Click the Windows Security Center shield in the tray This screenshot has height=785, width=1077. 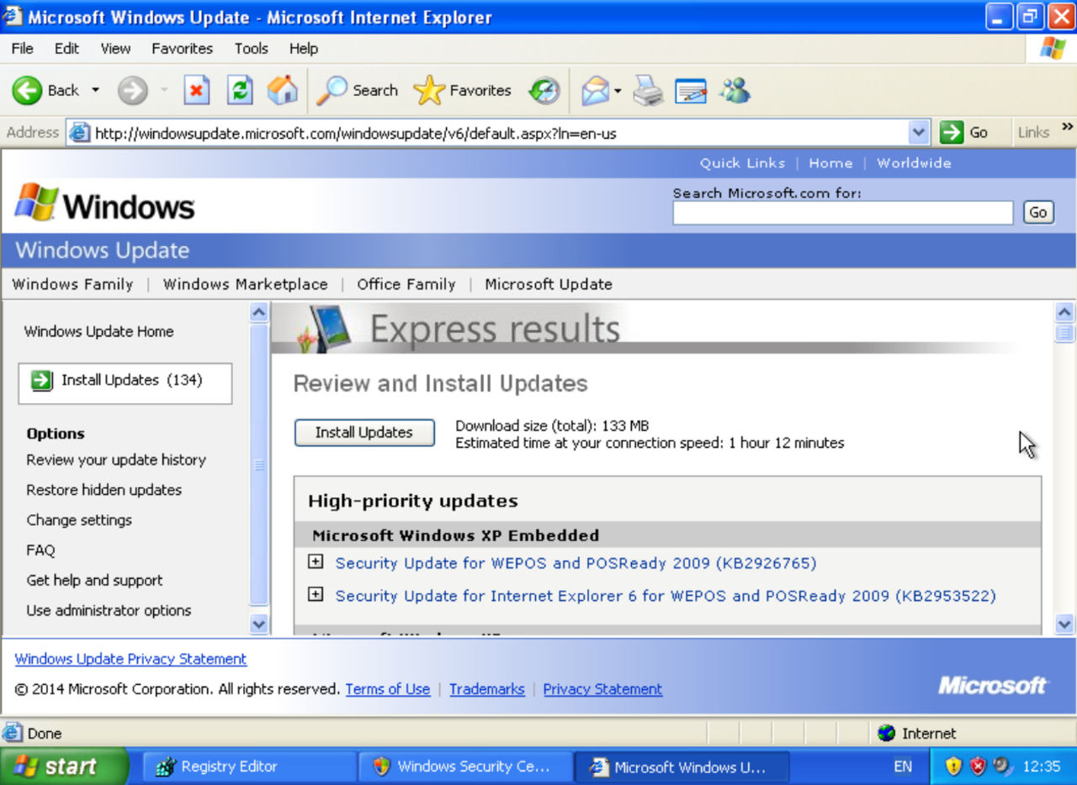978,766
